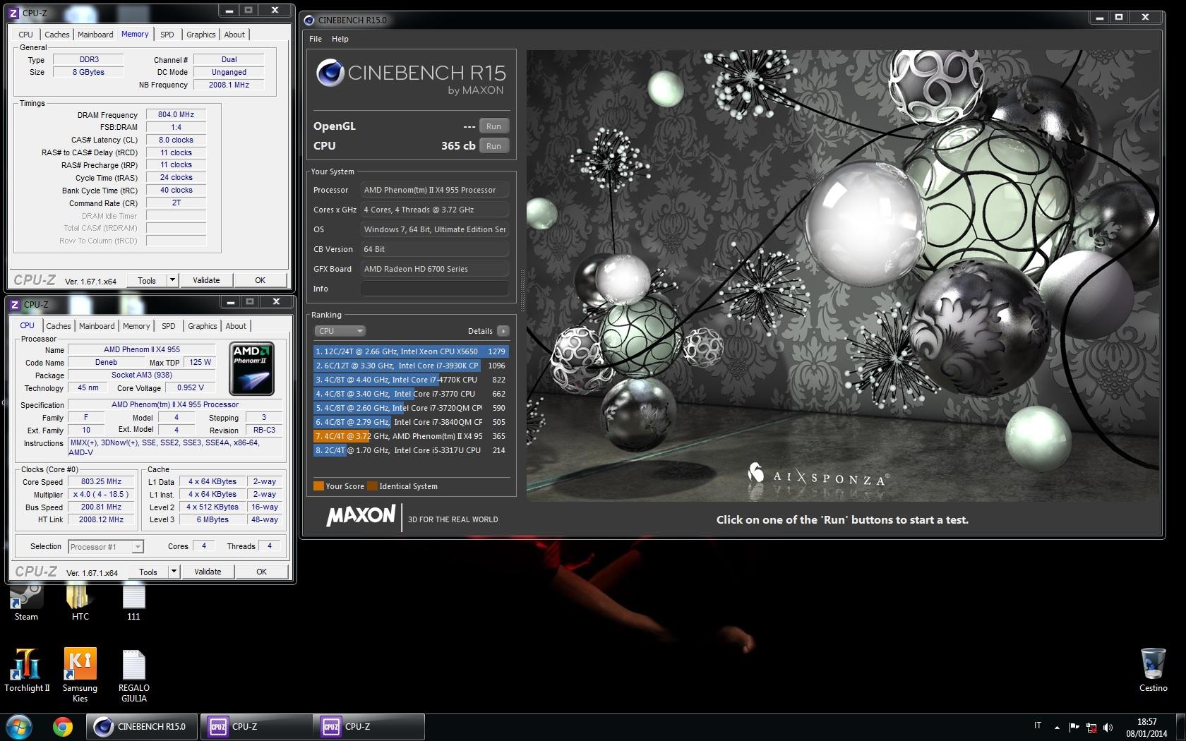The height and width of the screenshot is (741, 1186).
Task: Click the orange Your Score legend swatch
Action: [x=318, y=486]
